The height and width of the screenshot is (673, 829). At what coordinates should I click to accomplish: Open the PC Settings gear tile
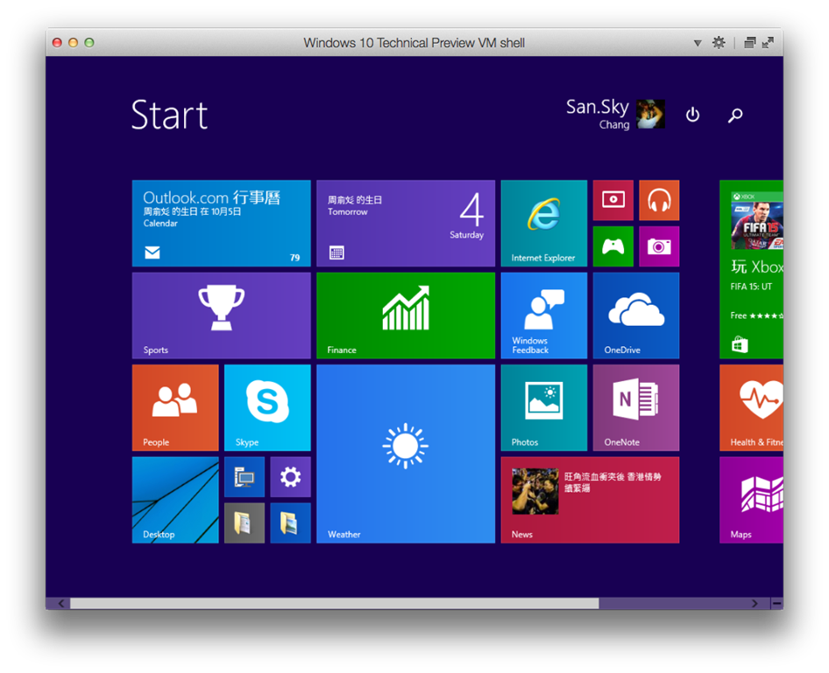[290, 477]
